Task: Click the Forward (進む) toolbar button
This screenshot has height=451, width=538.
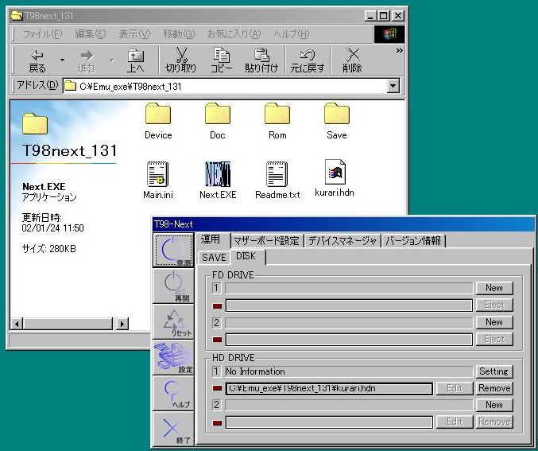Action: point(86,60)
